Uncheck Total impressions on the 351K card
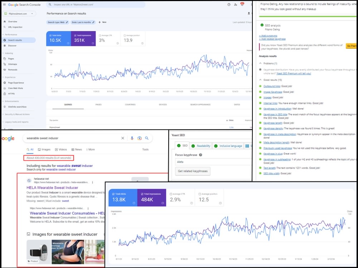 point(75,35)
